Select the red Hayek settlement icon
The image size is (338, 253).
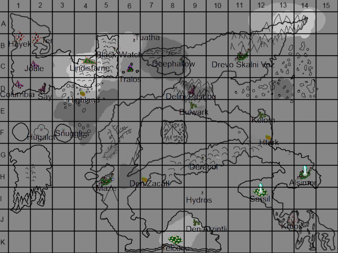[20, 37]
